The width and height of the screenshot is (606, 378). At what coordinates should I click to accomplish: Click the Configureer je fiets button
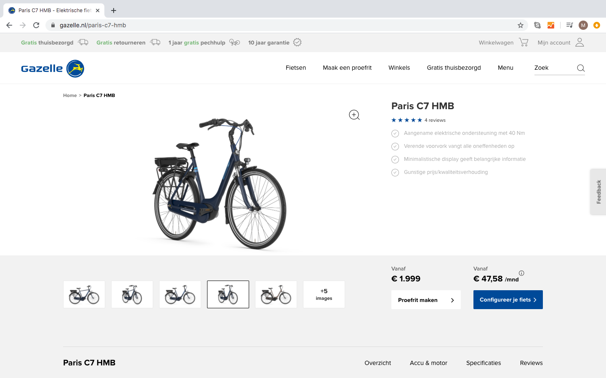tap(508, 300)
